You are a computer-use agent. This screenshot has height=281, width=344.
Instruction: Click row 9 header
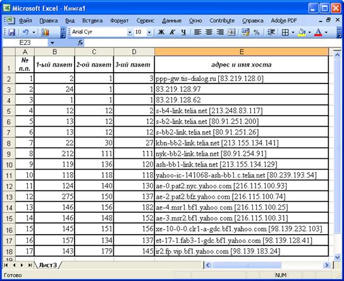coord(9,154)
